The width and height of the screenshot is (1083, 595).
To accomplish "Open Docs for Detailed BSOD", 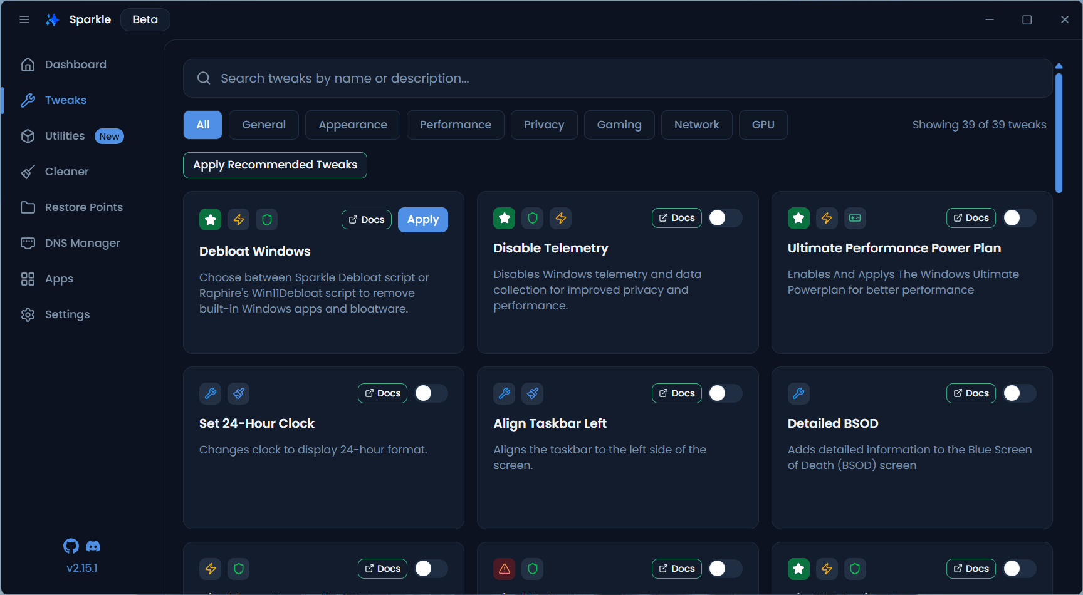I will click(x=971, y=393).
